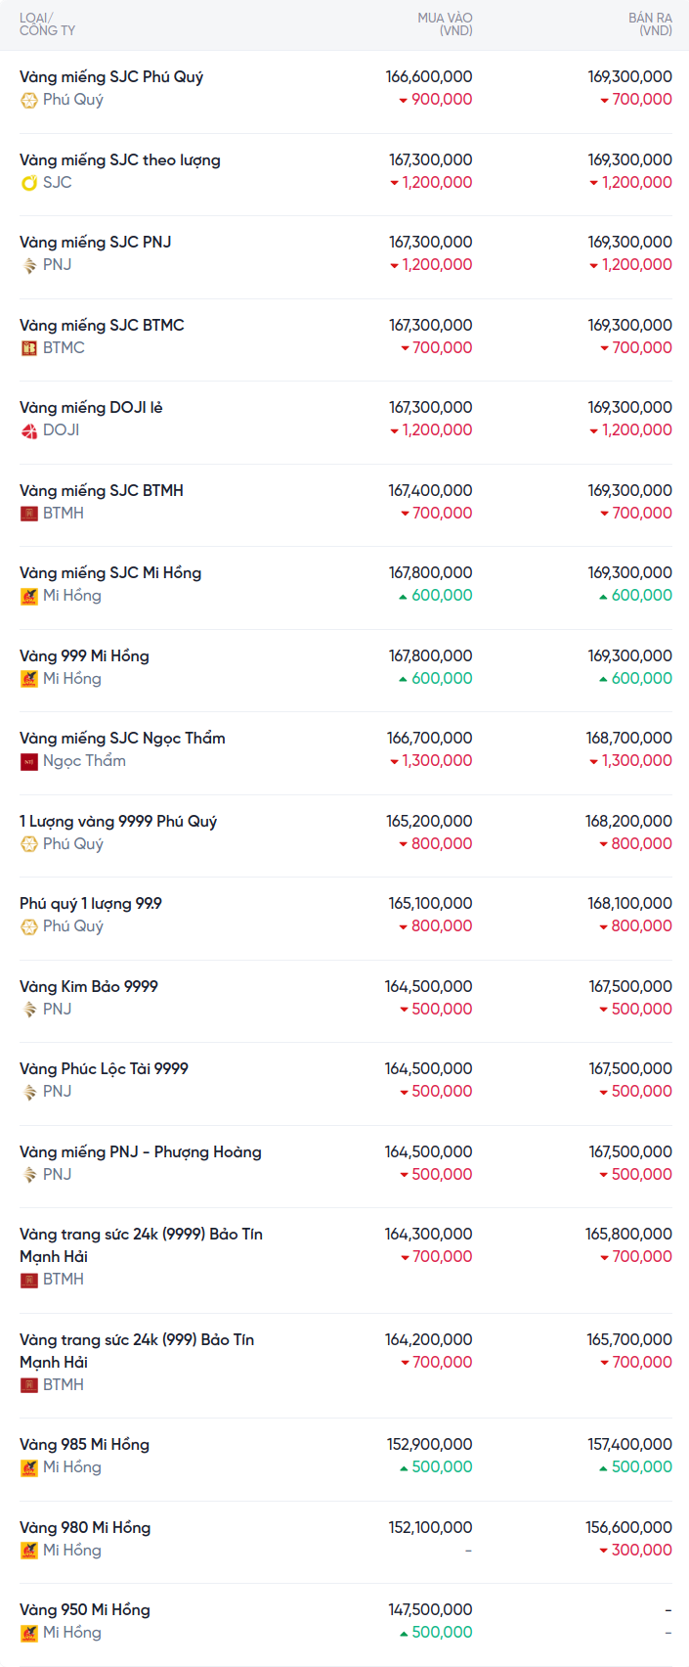This screenshot has width=689, height=1667.
Task: Click the BTMC logo icon
Action: (x=29, y=348)
